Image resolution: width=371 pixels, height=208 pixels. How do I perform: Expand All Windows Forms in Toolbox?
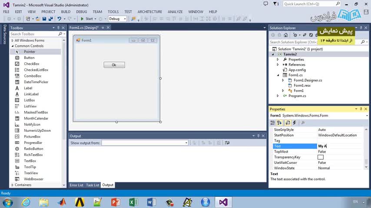click(x=12, y=40)
